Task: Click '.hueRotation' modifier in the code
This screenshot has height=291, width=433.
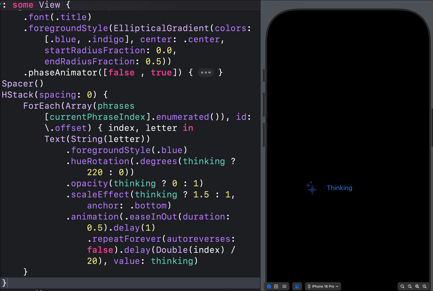Action: (x=98, y=161)
